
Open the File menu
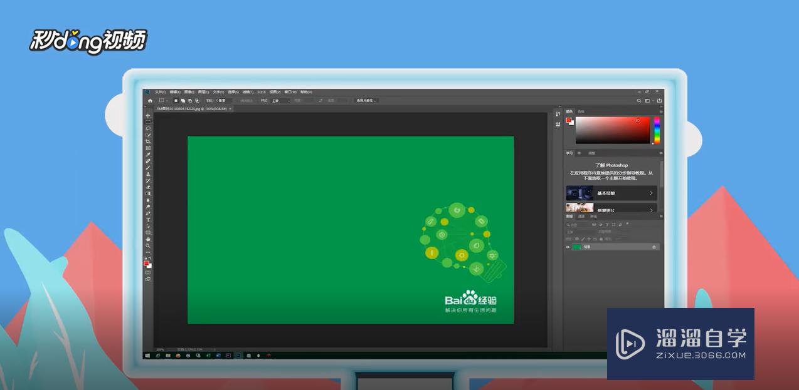click(x=161, y=91)
